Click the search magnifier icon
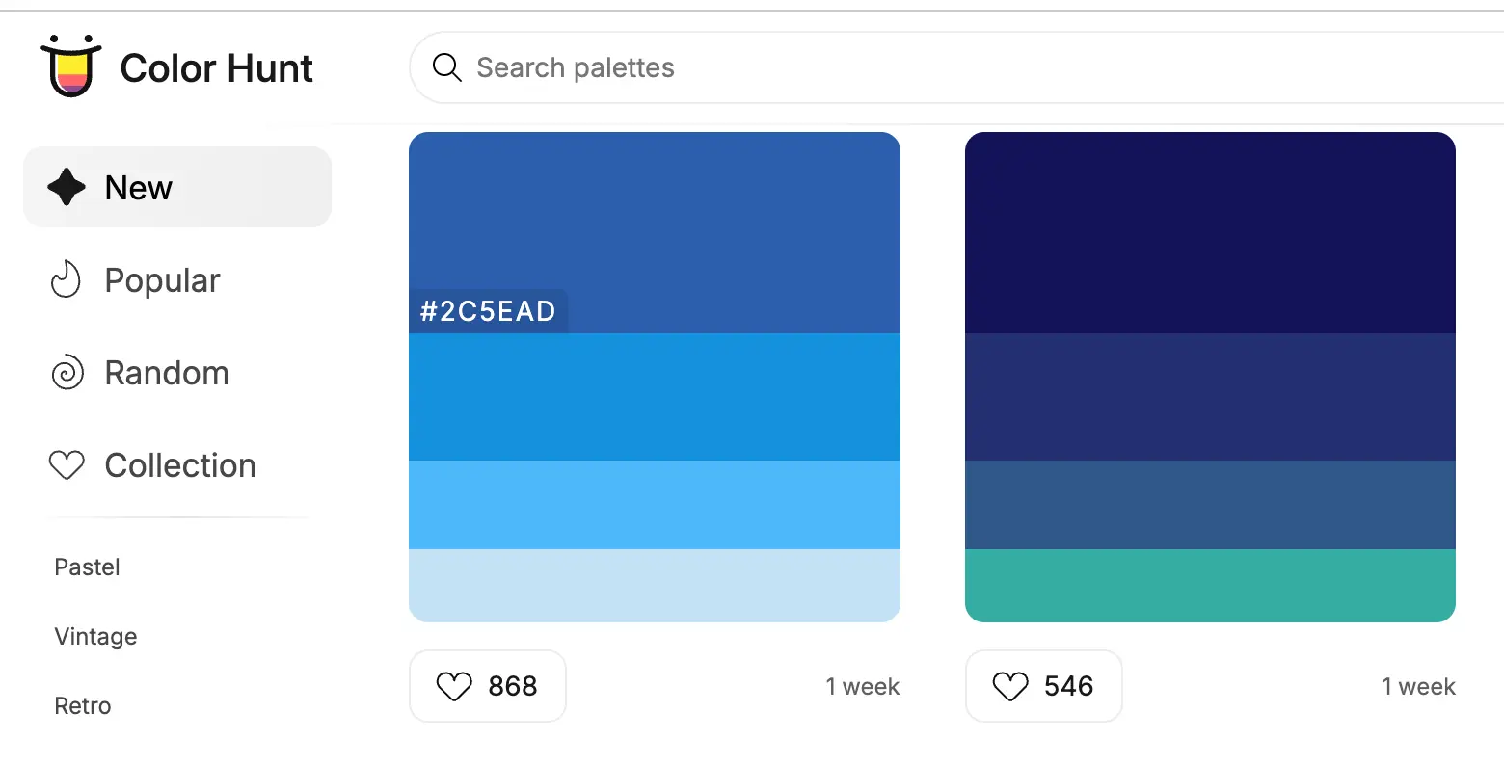The height and width of the screenshot is (765, 1504). coord(446,67)
